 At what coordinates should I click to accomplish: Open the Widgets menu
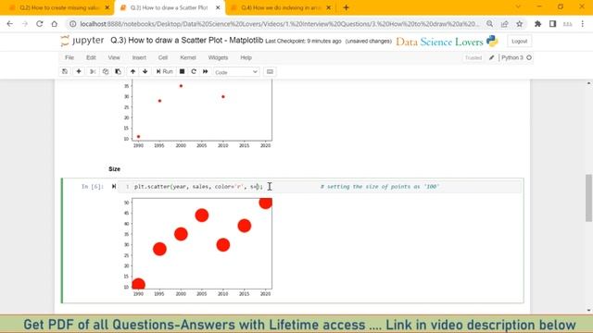(218, 57)
